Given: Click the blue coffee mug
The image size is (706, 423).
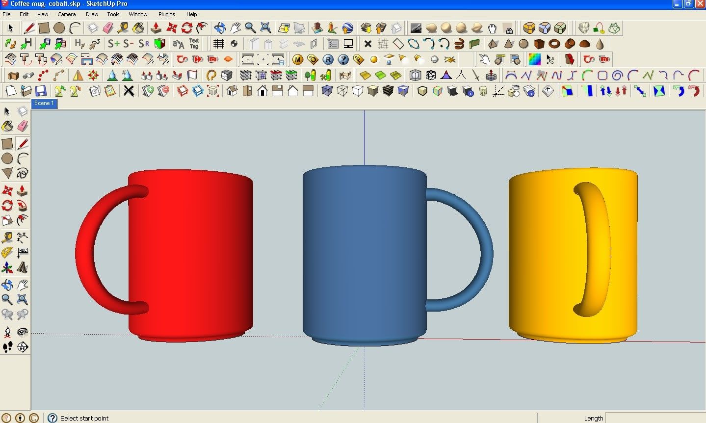Looking at the screenshot, I should pyautogui.click(x=365, y=255).
